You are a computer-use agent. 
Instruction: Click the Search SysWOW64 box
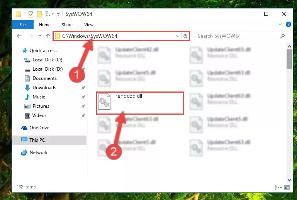coord(241,36)
